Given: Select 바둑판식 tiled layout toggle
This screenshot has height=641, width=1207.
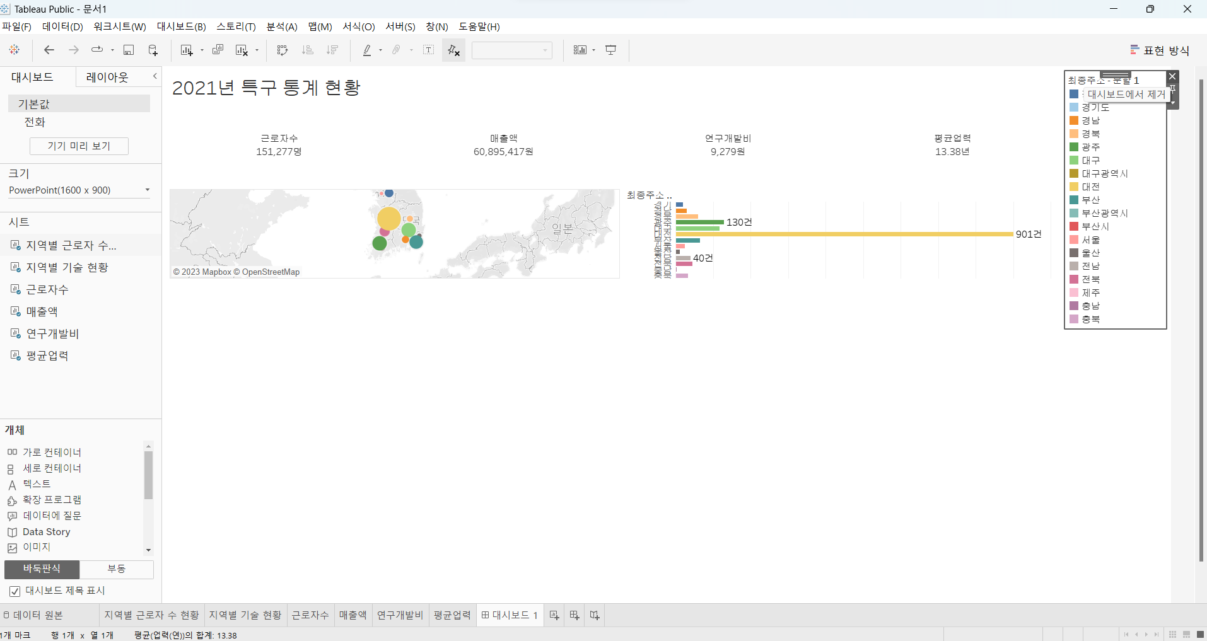Looking at the screenshot, I should [x=42, y=569].
